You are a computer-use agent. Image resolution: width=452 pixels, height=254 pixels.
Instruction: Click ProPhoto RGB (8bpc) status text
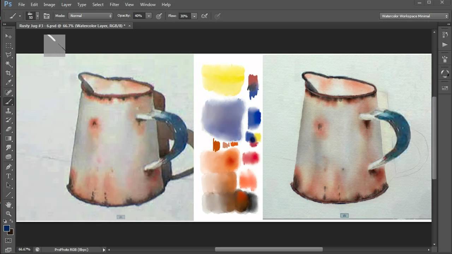[71, 249]
